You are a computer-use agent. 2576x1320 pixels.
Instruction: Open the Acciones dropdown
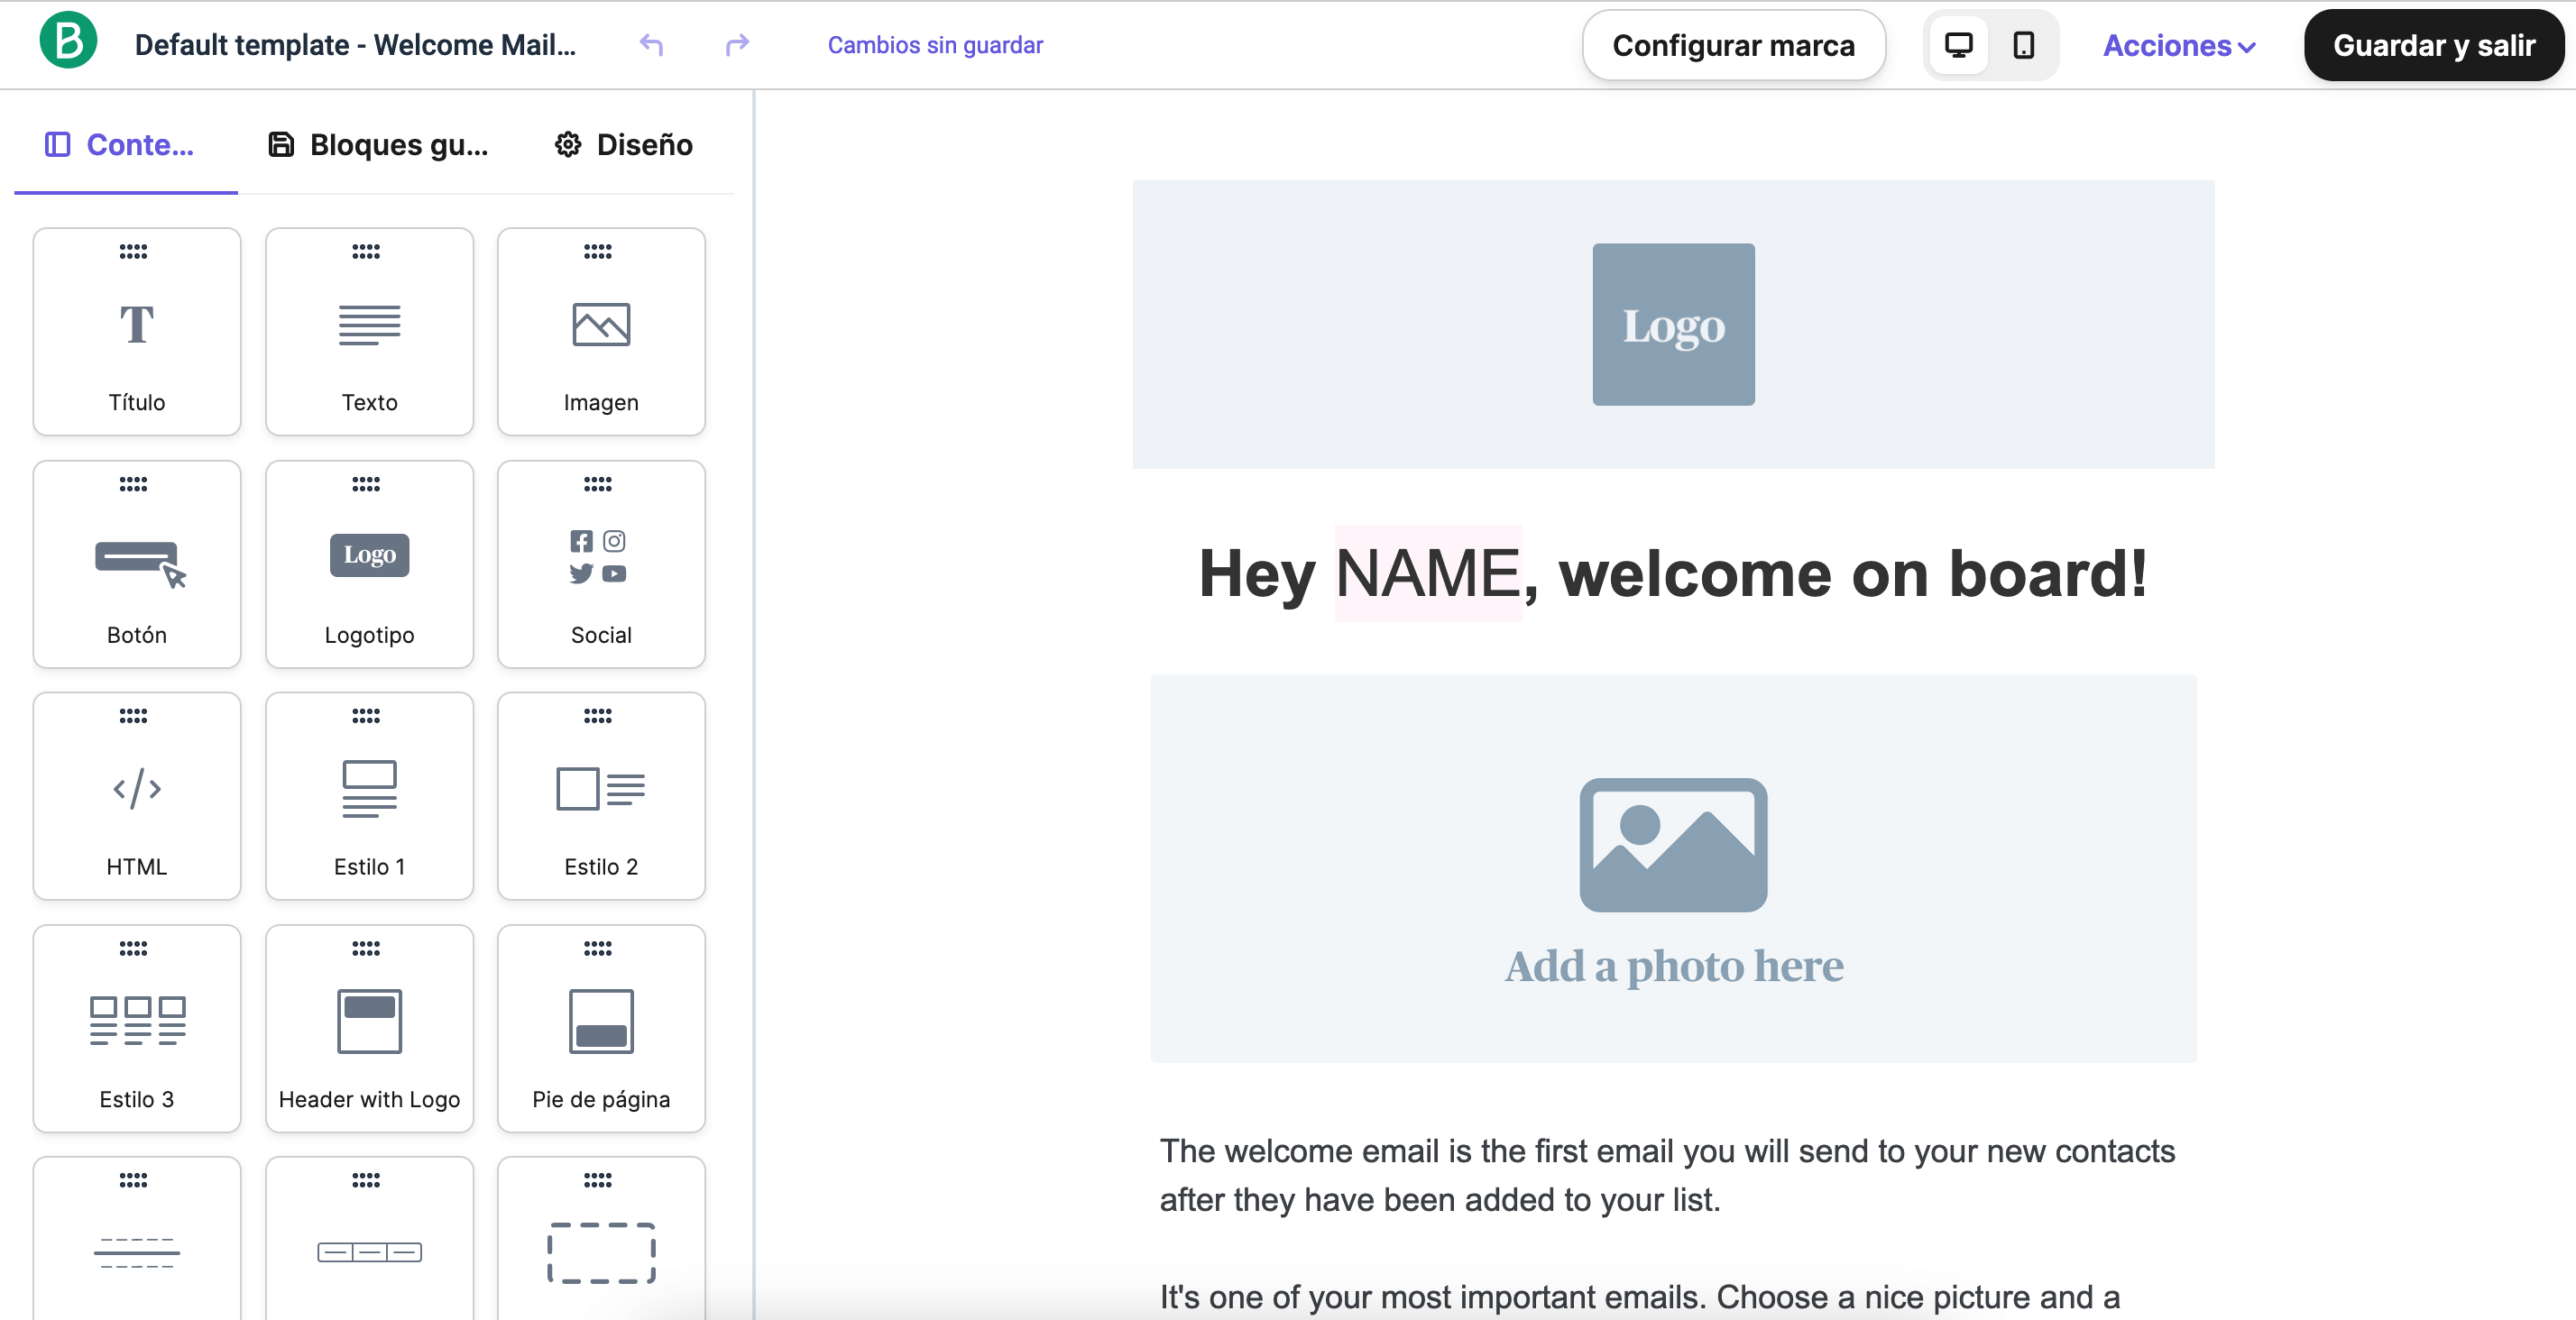tap(2179, 46)
